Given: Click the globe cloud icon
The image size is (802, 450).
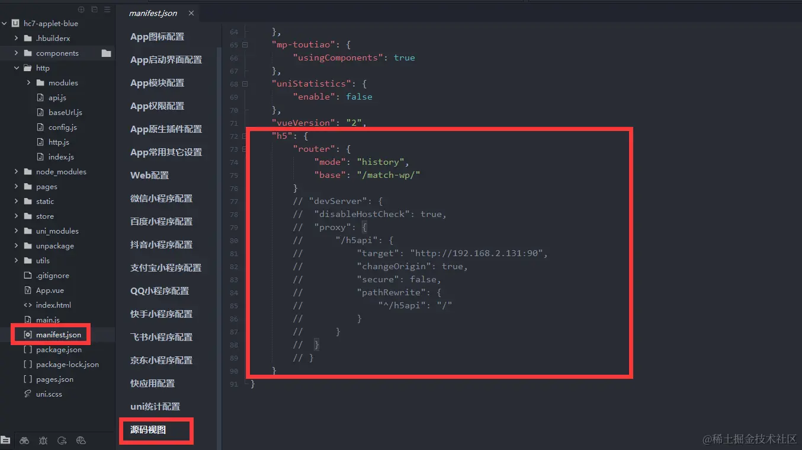Looking at the screenshot, I should point(82,441).
